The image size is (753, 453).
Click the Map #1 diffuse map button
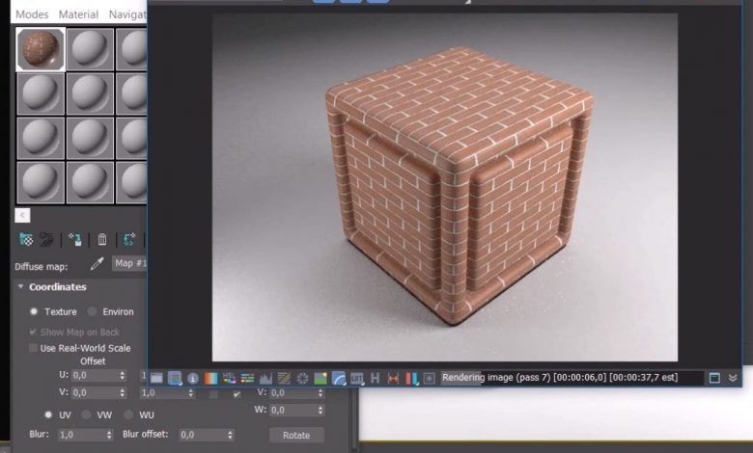pyautogui.click(x=128, y=263)
